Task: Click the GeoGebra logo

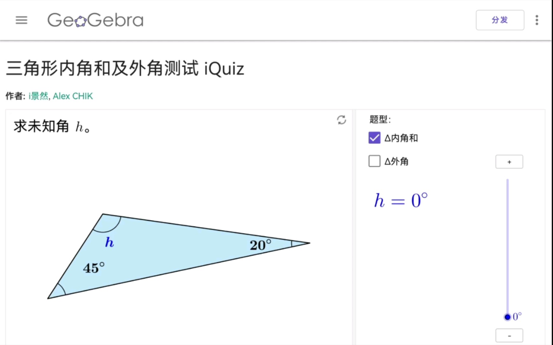Action: 95,20
